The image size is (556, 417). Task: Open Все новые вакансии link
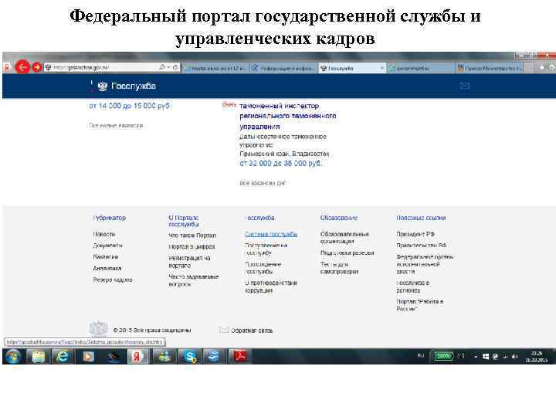coord(116,125)
